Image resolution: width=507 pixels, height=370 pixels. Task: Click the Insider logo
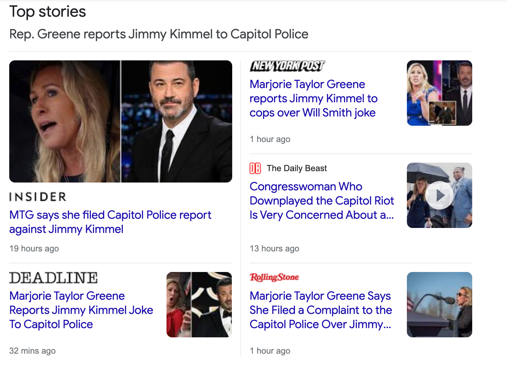tap(38, 197)
